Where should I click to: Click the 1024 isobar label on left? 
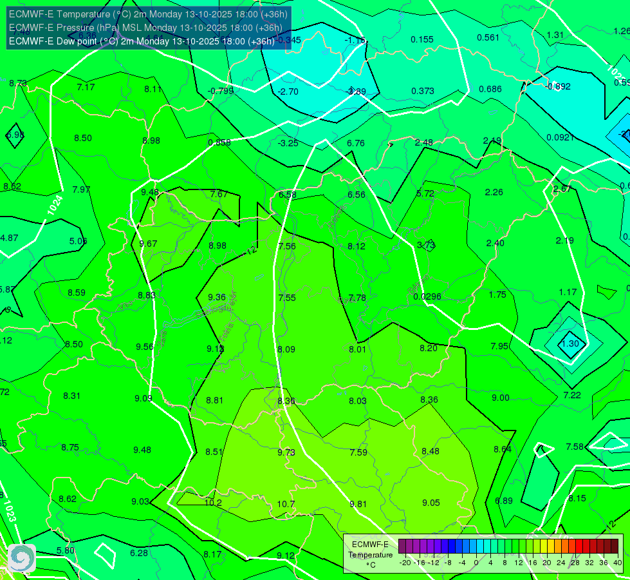(x=55, y=206)
